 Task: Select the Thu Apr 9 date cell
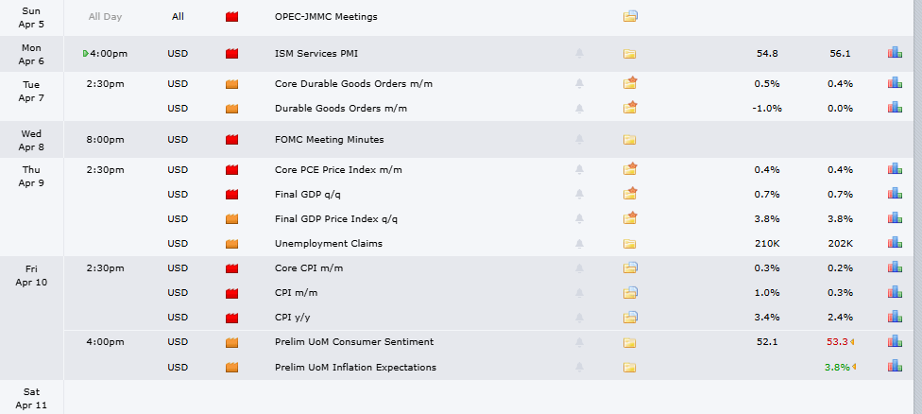tap(31, 176)
